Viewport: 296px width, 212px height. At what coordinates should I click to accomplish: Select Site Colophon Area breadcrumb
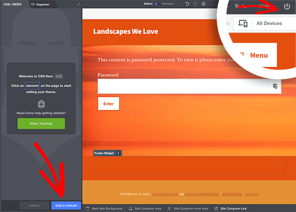(x=148, y=209)
